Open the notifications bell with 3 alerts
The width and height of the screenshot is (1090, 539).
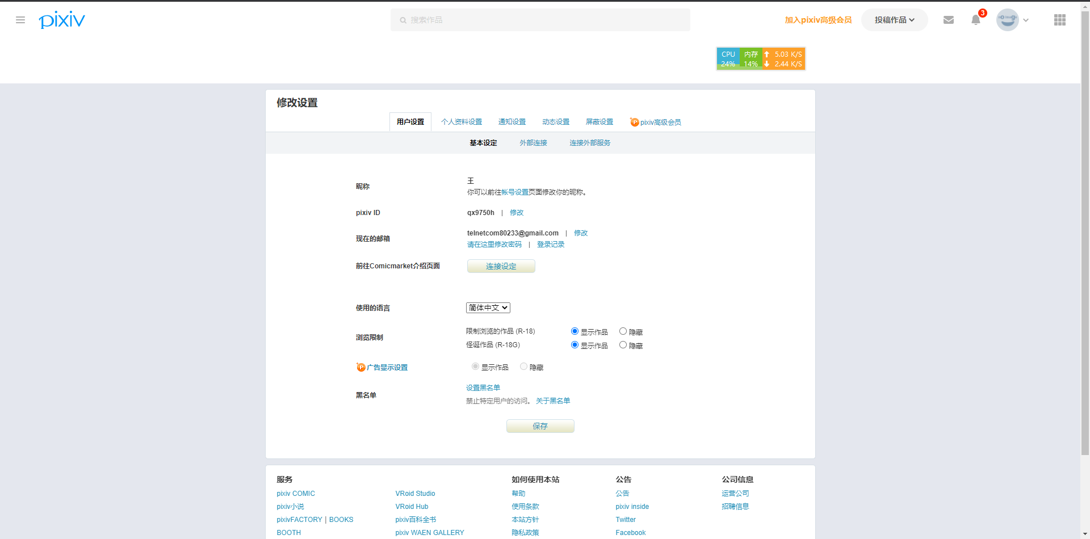coord(975,20)
